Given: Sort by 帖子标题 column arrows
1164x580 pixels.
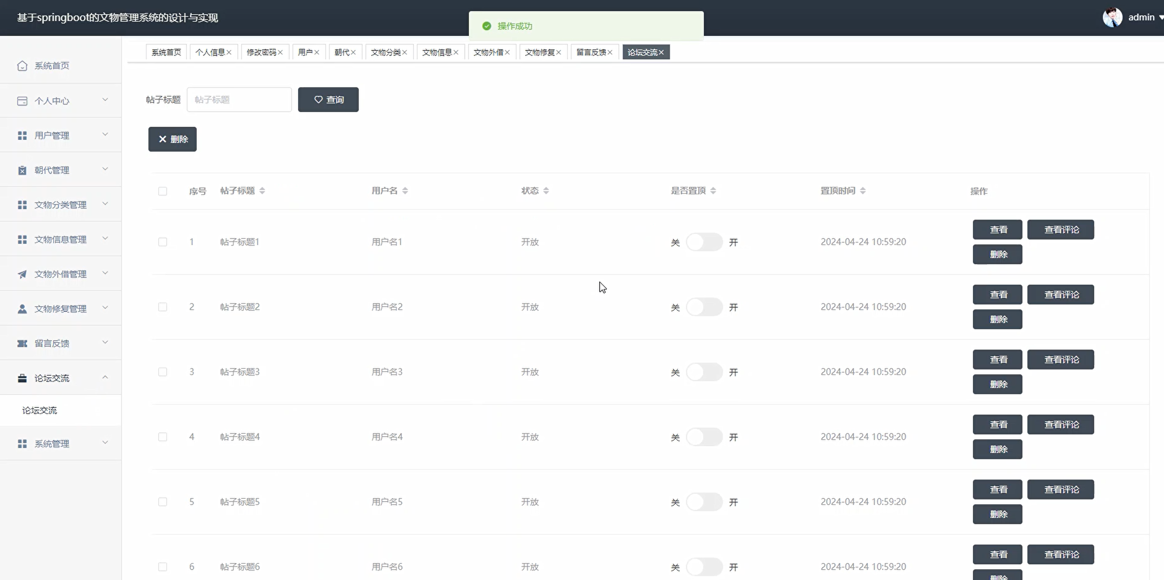Looking at the screenshot, I should coord(262,191).
